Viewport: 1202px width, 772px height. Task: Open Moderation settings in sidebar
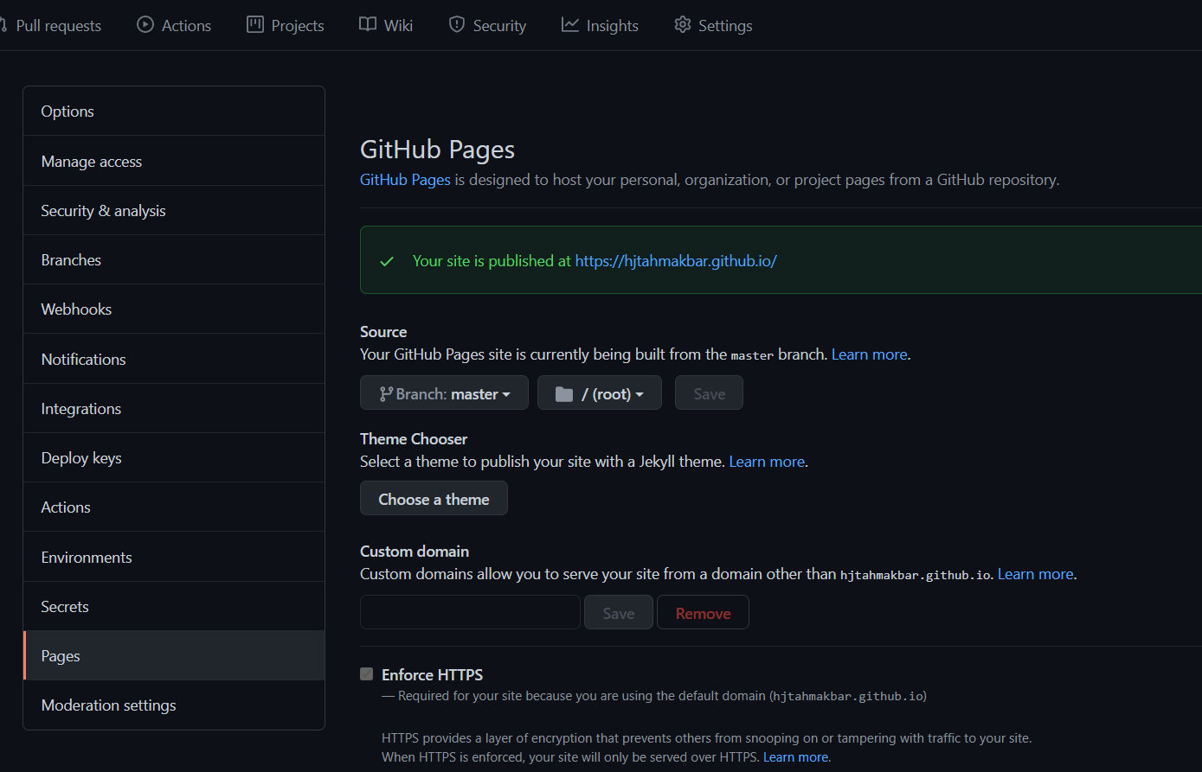pyautogui.click(x=108, y=705)
